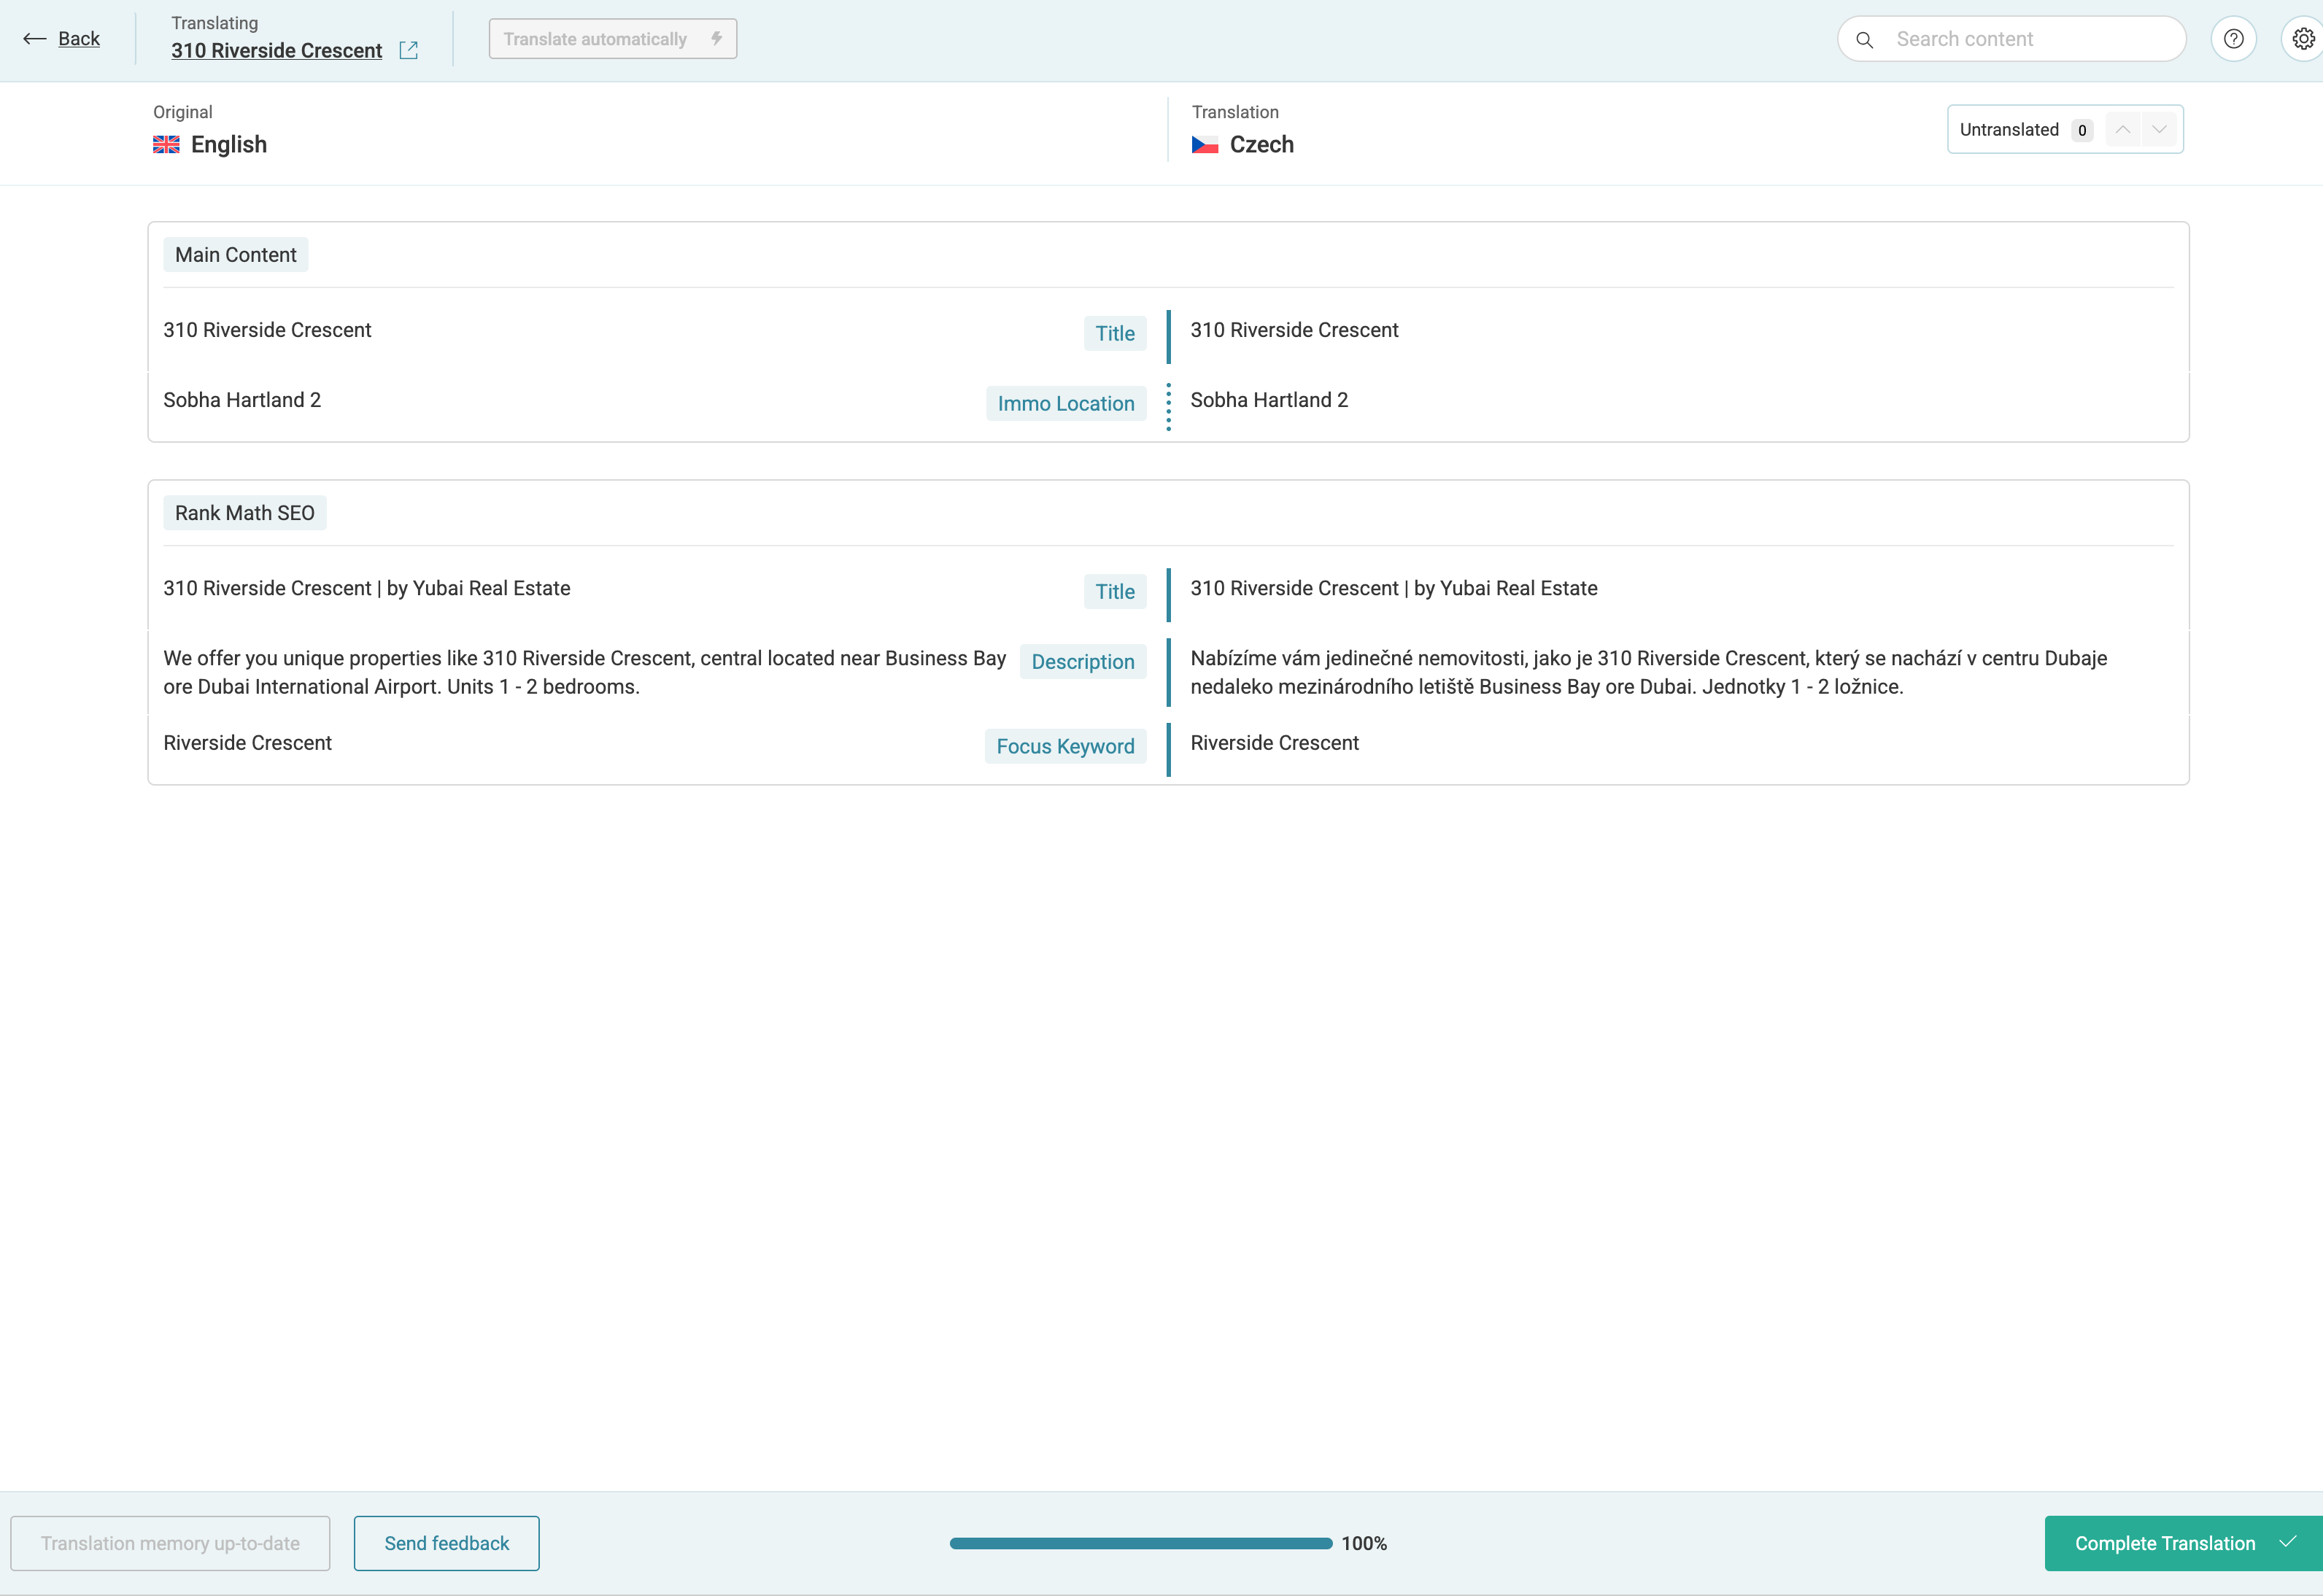Open the help question mark icon
2323x1596 pixels.
[2233, 39]
